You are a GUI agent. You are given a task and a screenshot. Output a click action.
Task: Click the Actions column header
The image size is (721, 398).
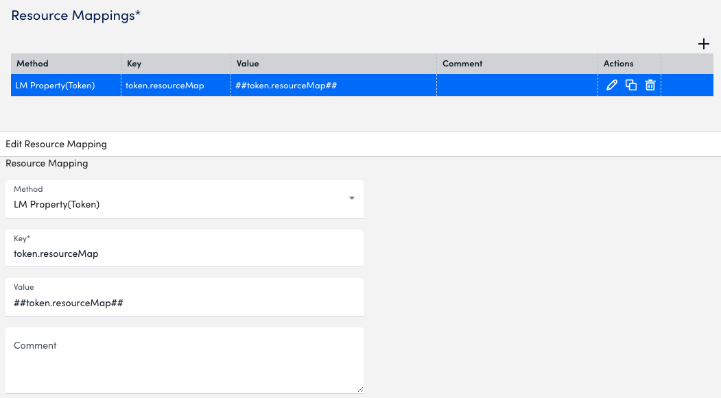618,64
